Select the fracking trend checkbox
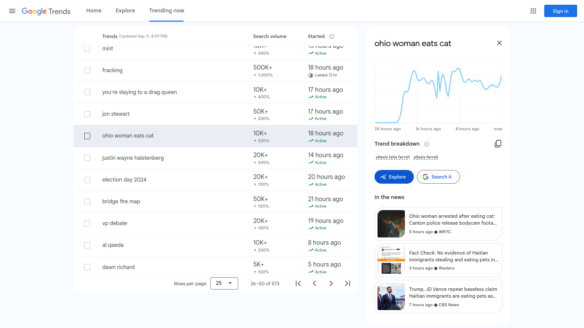Screen dimensions: 584x328 coord(87,70)
